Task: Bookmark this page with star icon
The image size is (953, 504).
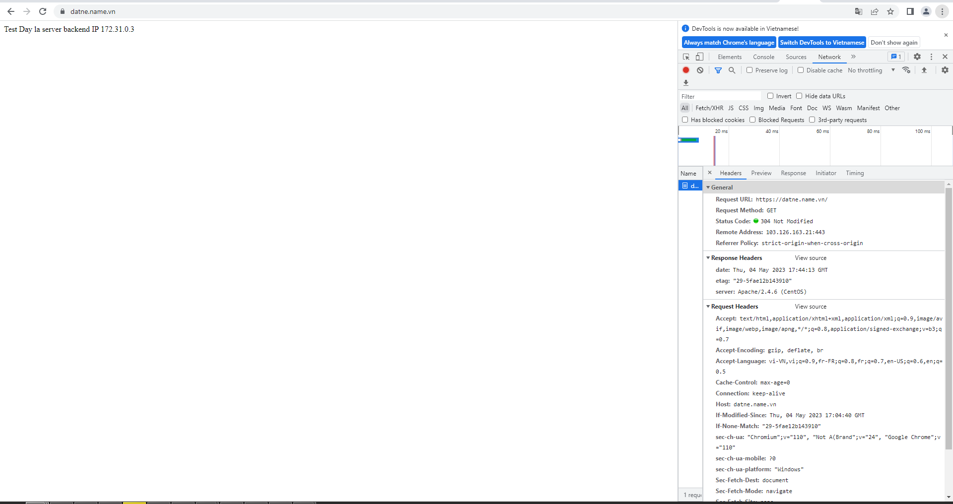Action: point(890,11)
